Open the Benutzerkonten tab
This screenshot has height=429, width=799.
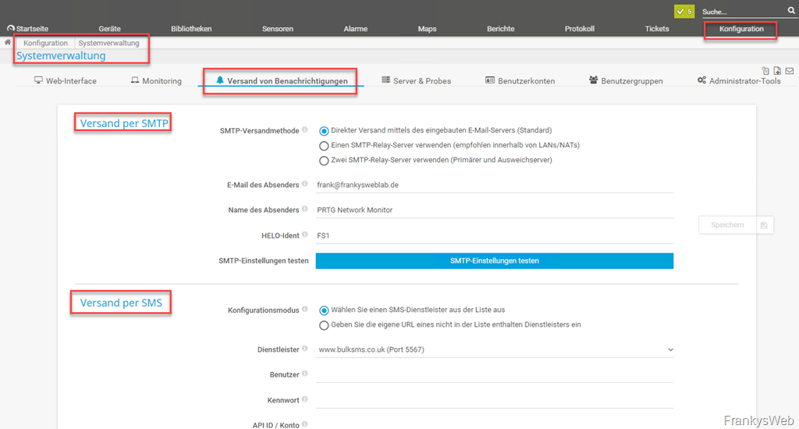(x=520, y=81)
